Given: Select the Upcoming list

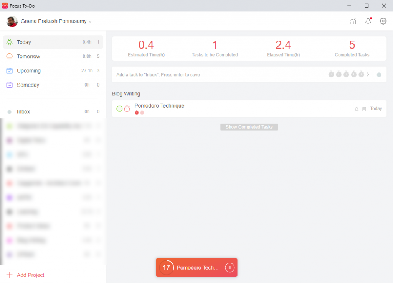Looking at the screenshot, I should [53, 70].
